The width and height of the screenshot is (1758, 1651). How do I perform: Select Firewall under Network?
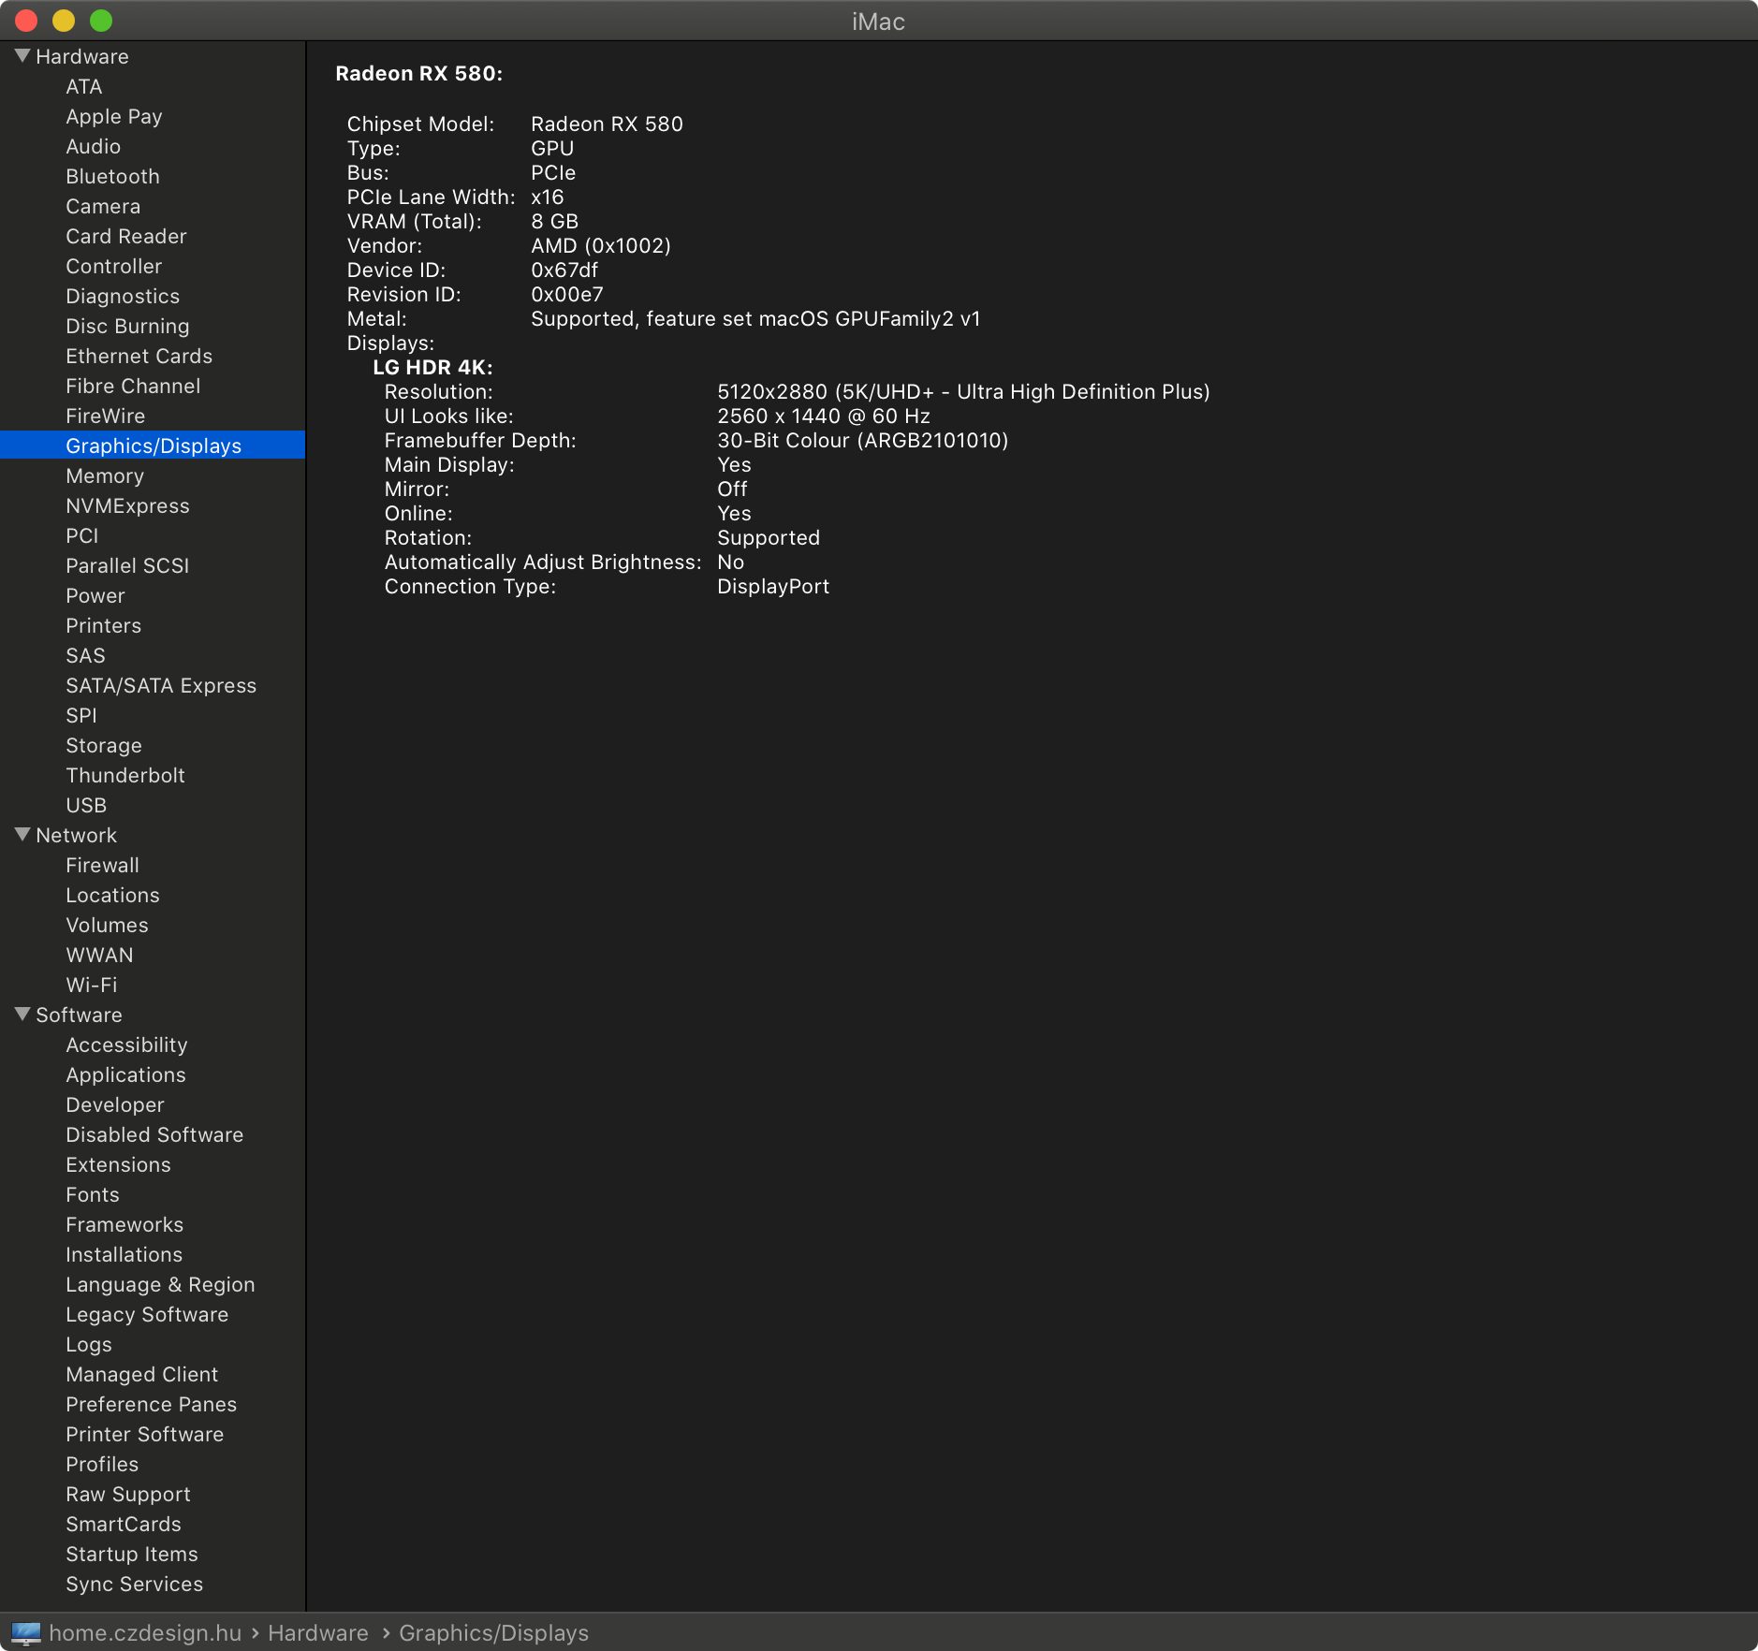[x=103, y=866]
